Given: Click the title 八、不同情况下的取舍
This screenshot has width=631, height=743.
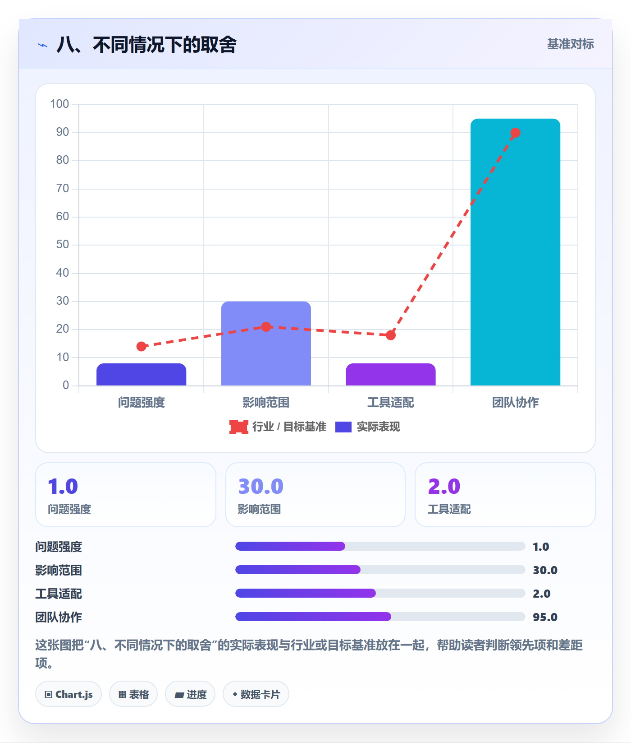Looking at the screenshot, I should (x=146, y=45).
